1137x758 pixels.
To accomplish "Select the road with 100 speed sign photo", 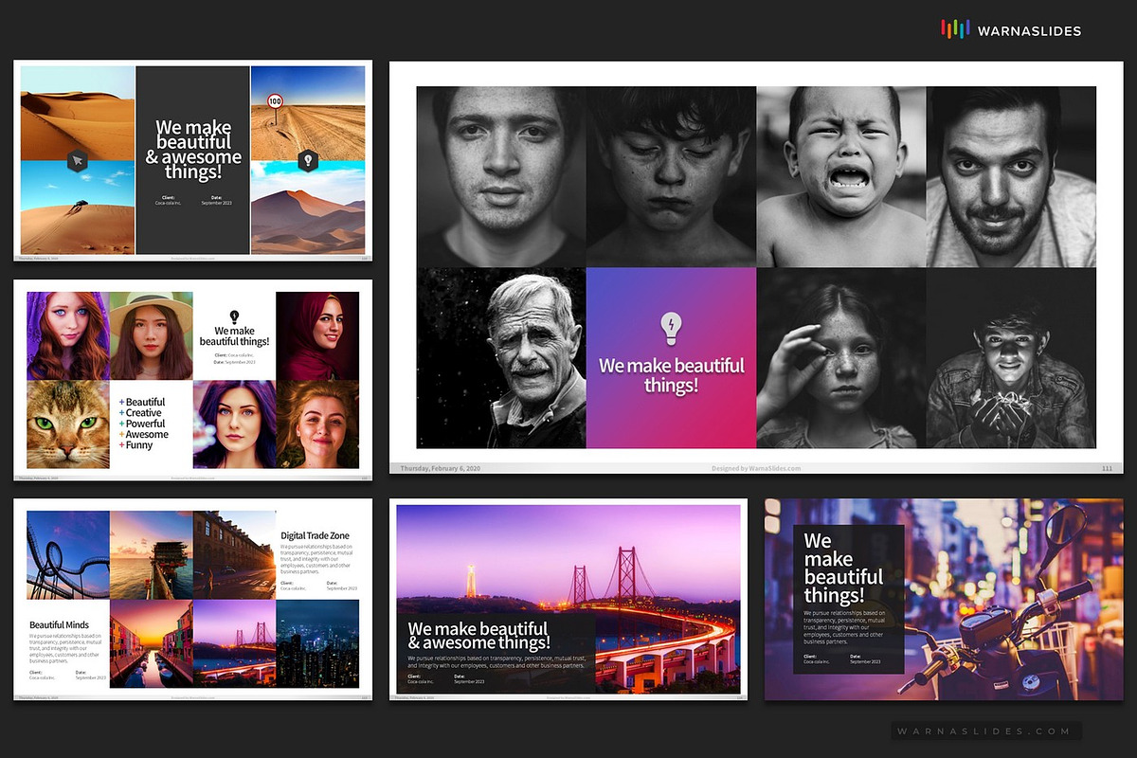I will (x=308, y=113).
